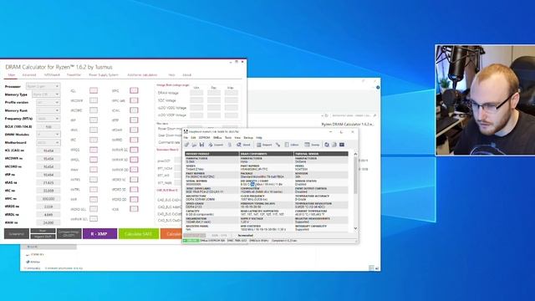Click Compare timings ON/OFF button
Viewport: 535px width, 301px height.
click(69, 234)
